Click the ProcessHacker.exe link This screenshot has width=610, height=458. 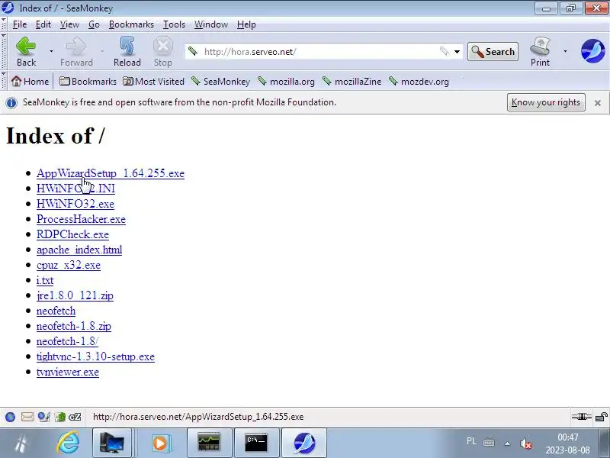(81, 219)
